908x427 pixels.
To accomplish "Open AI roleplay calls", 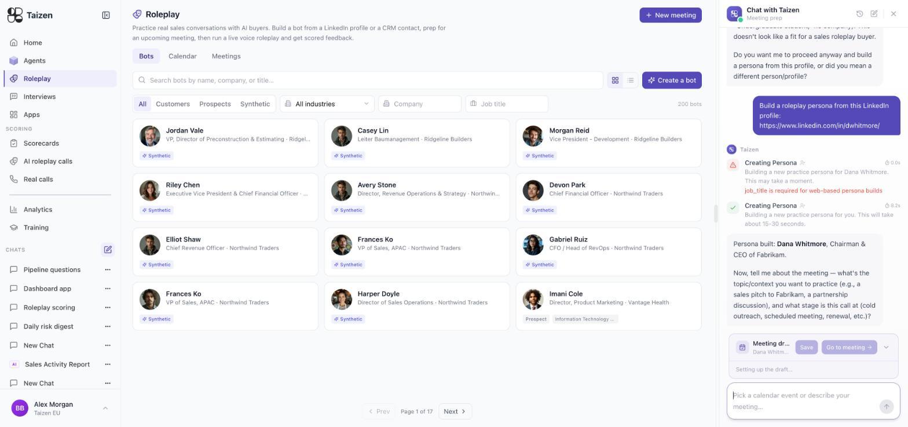I will [60, 161].
